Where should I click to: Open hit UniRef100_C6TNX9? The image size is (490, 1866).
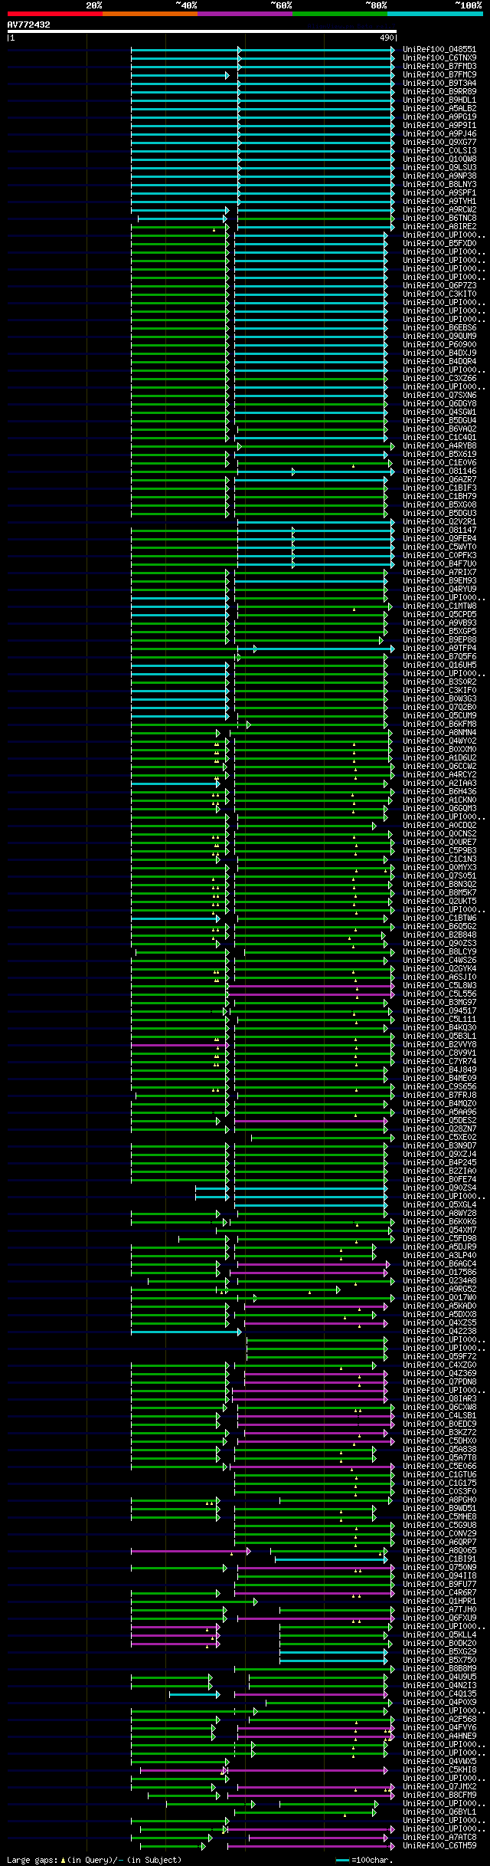pyautogui.click(x=439, y=57)
